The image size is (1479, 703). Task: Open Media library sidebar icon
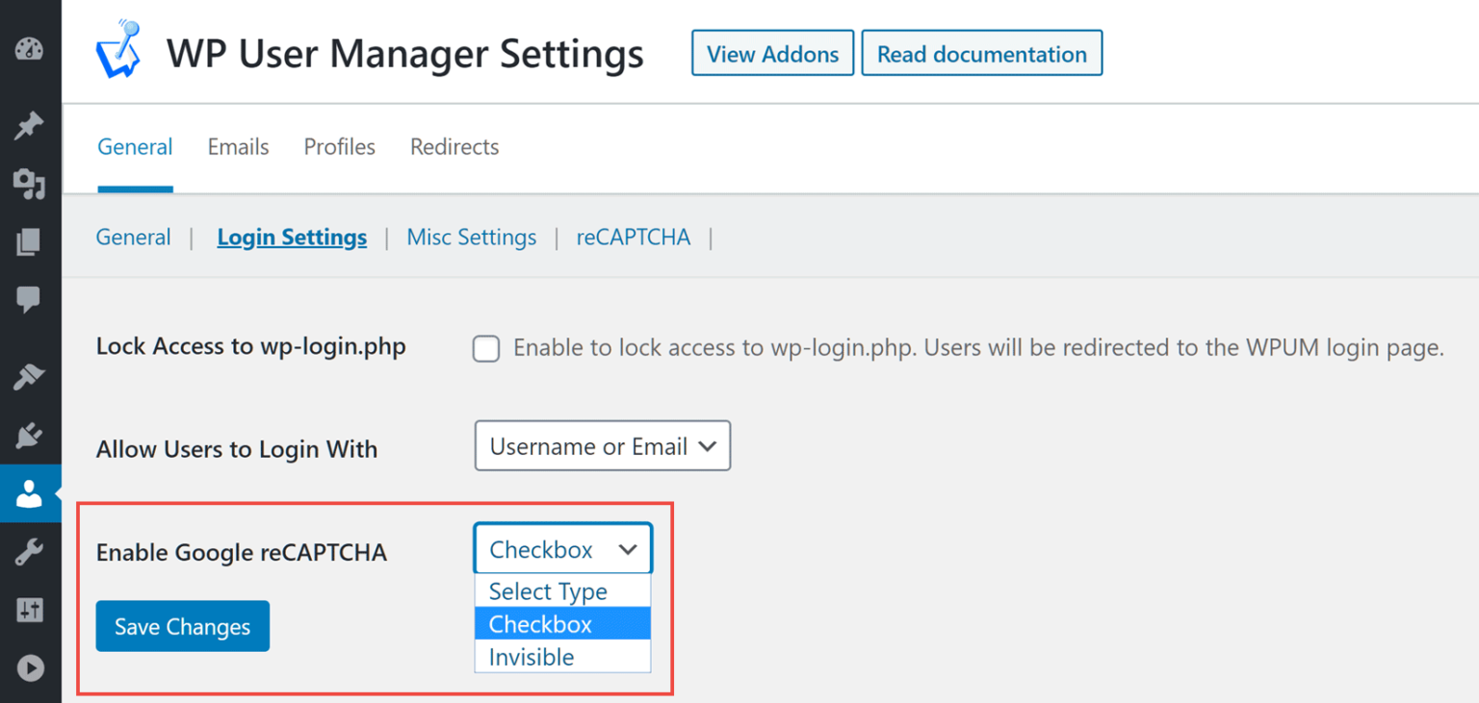(x=30, y=184)
